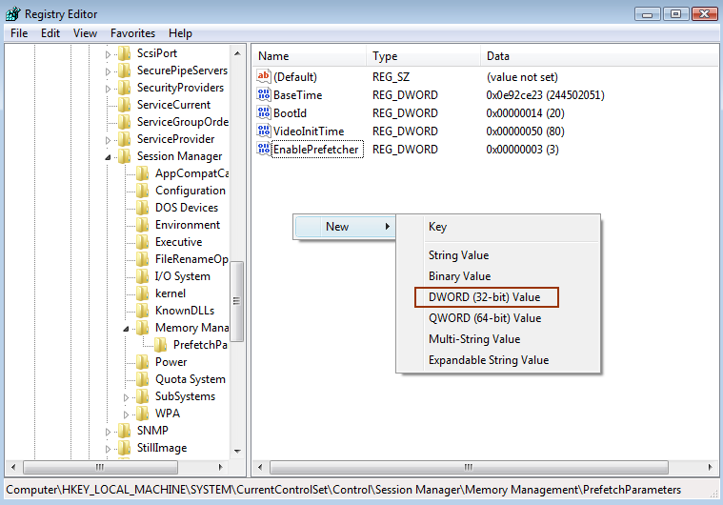Choose Binary Value from the submenu
This screenshot has width=723, height=505.
click(498, 275)
